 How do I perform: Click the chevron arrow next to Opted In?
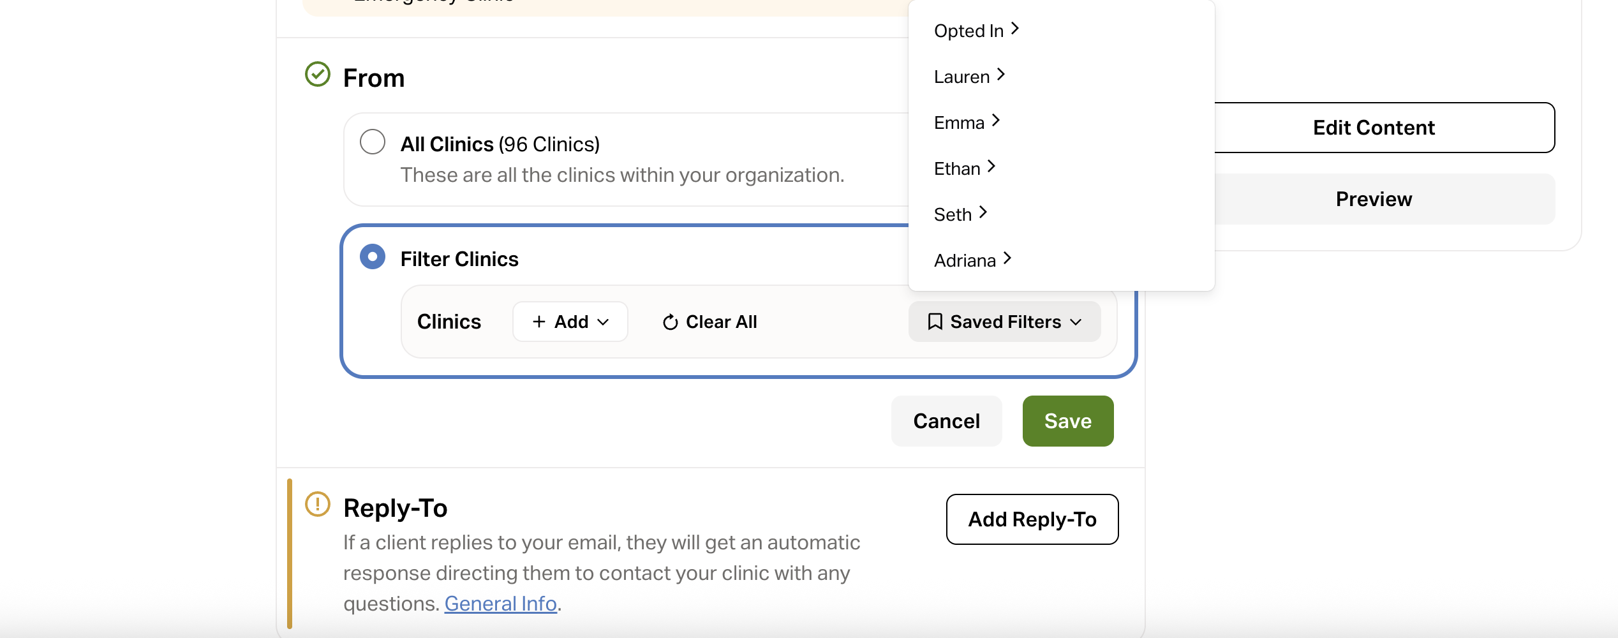click(x=1015, y=29)
